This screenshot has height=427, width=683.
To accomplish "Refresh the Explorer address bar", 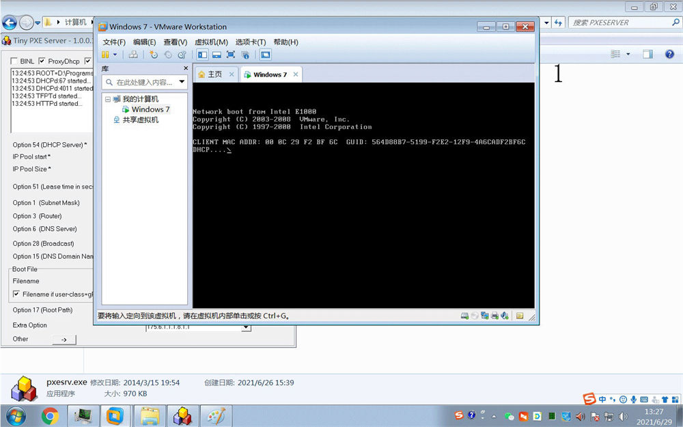I will [x=559, y=23].
